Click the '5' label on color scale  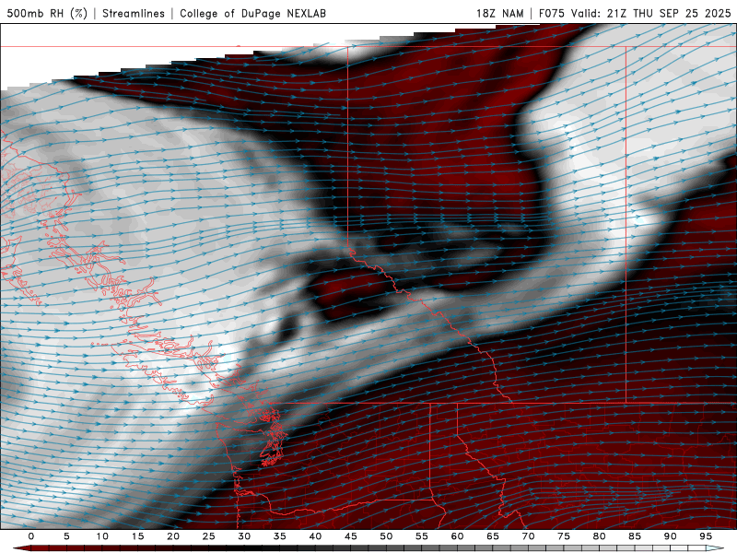coord(66,536)
